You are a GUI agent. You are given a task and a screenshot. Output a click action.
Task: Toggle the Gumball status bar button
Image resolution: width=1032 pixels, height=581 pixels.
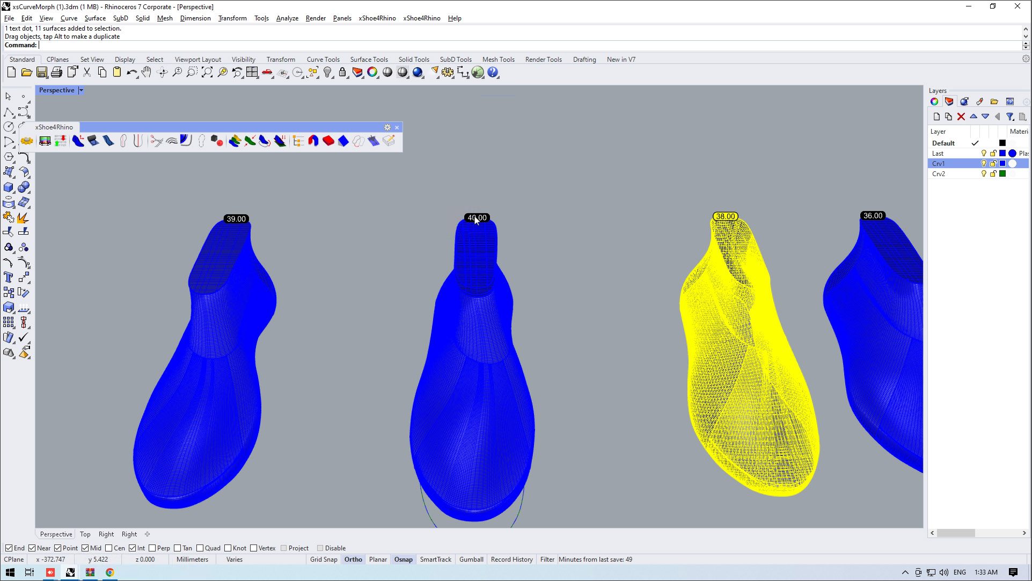[x=471, y=560]
